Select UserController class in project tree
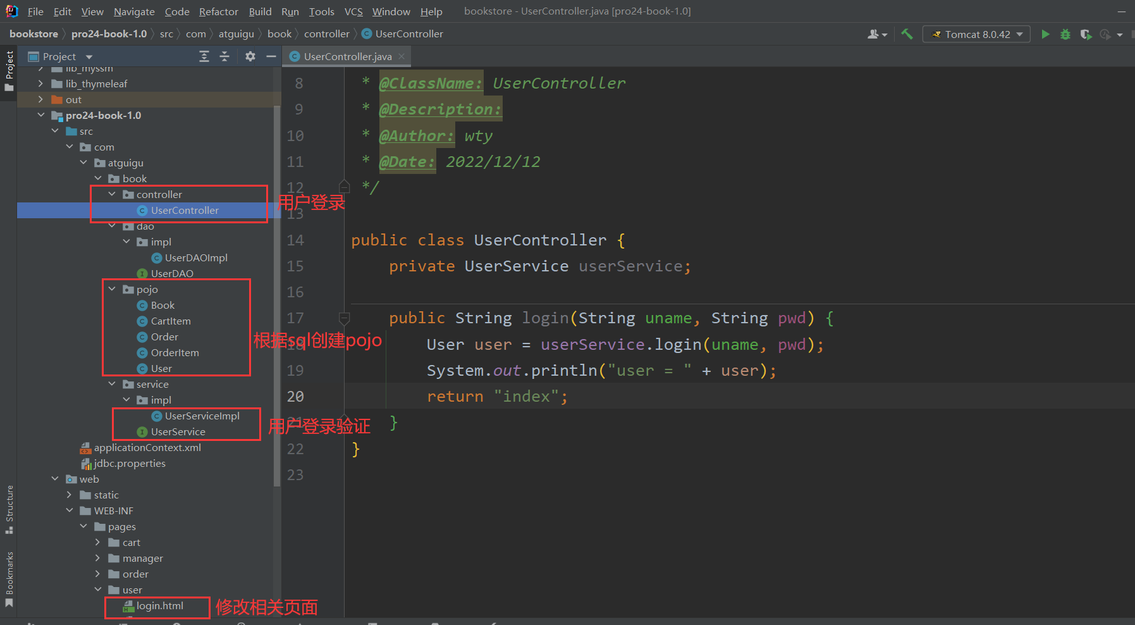Viewport: 1135px width, 625px height. (185, 210)
